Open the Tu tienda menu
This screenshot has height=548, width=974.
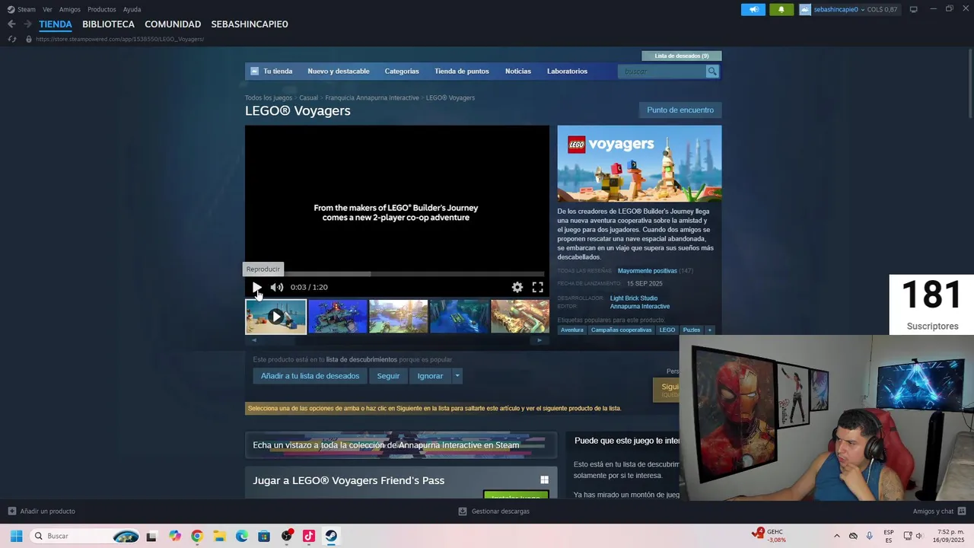pos(278,71)
